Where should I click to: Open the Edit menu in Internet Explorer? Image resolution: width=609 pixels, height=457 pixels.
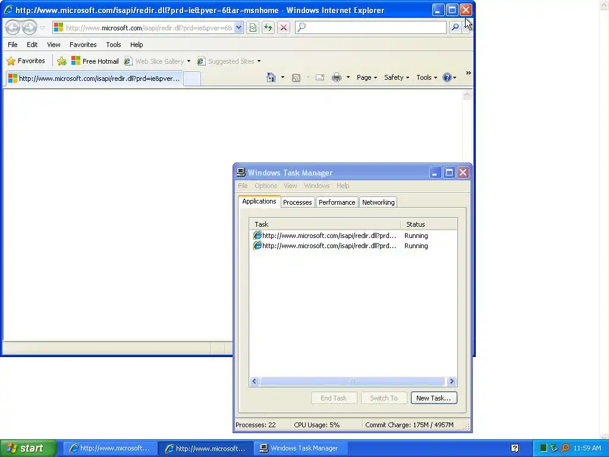click(32, 45)
